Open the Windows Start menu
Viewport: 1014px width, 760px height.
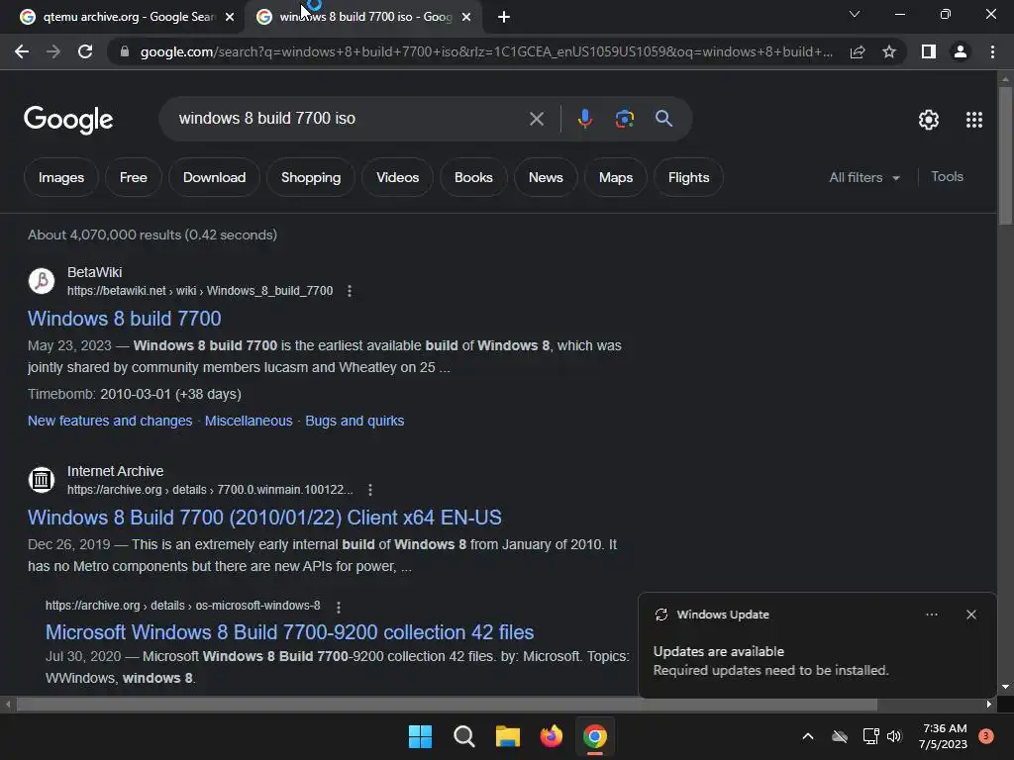(420, 736)
